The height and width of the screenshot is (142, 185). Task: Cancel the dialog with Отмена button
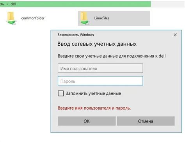pyautogui.click(x=146, y=121)
